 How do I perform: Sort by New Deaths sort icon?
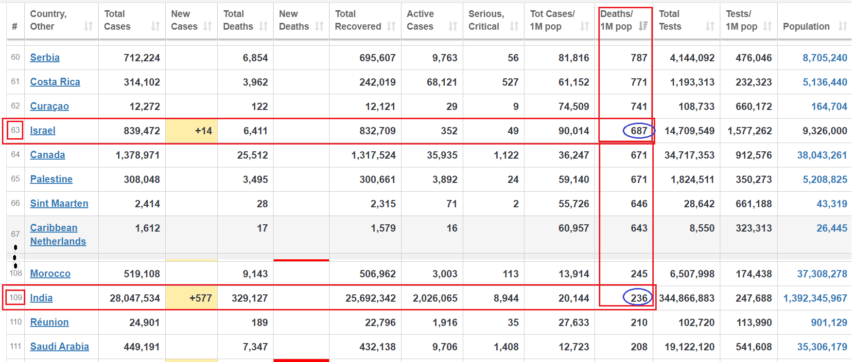pyautogui.click(x=319, y=26)
